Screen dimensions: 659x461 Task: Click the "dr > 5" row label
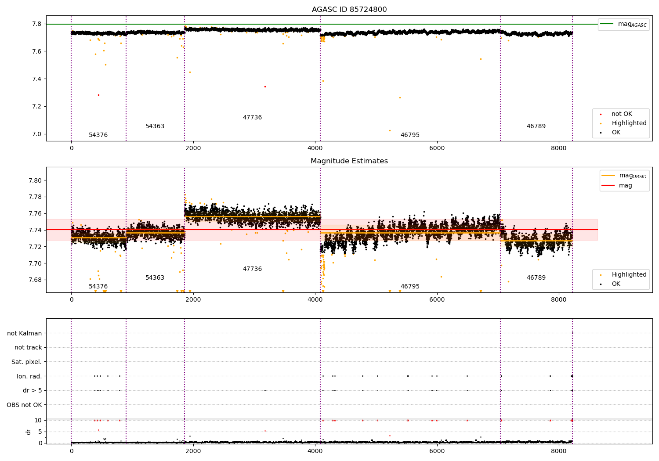pyautogui.click(x=33, y=391)
